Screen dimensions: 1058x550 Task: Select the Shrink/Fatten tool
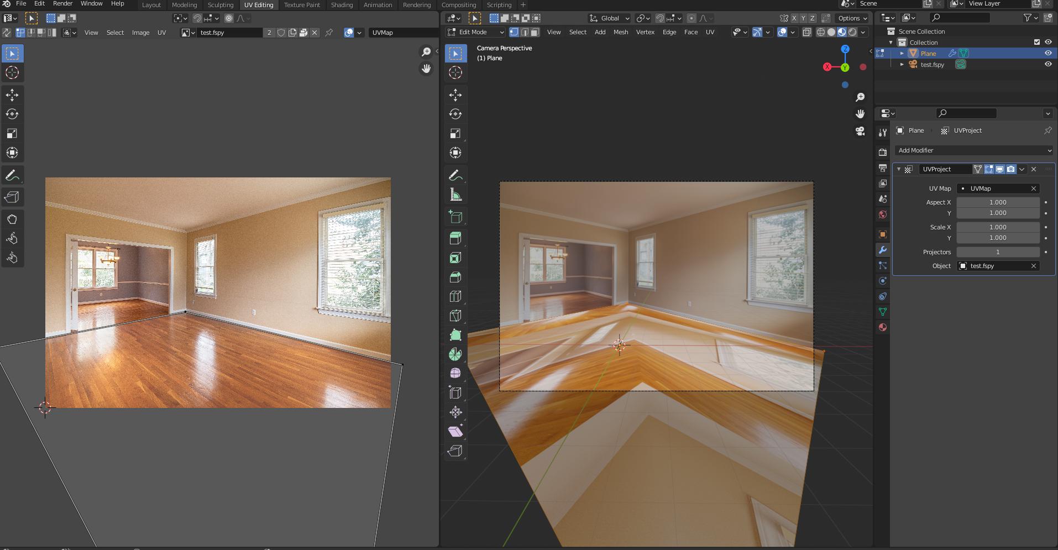click(455, 412)
